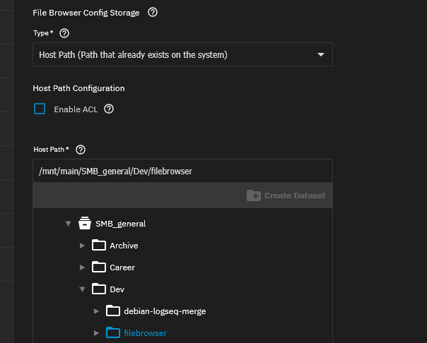Open the Type dropdown for Host Path
Viewport: 427px width, 343px height.
tap(182, 54)
